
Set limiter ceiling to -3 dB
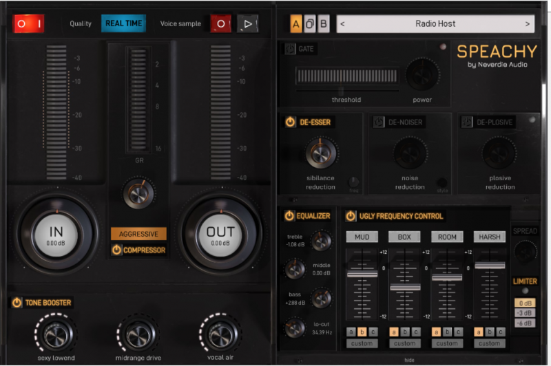click(x=525, y=313)
